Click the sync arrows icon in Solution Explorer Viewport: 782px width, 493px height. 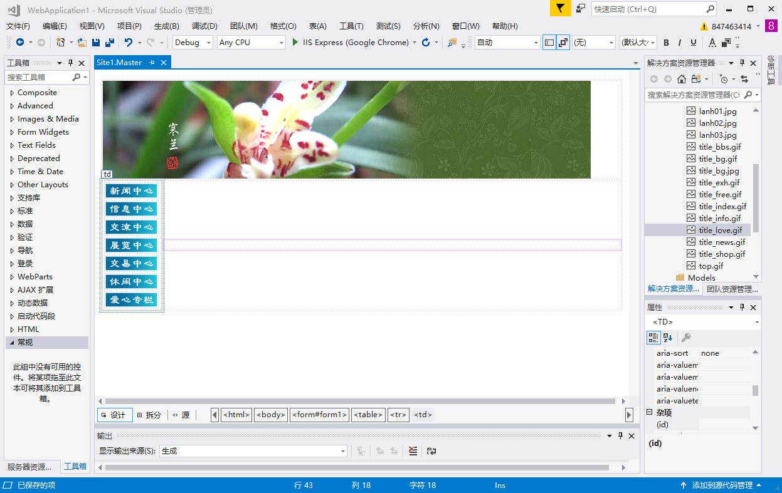[x=744, y=79]
